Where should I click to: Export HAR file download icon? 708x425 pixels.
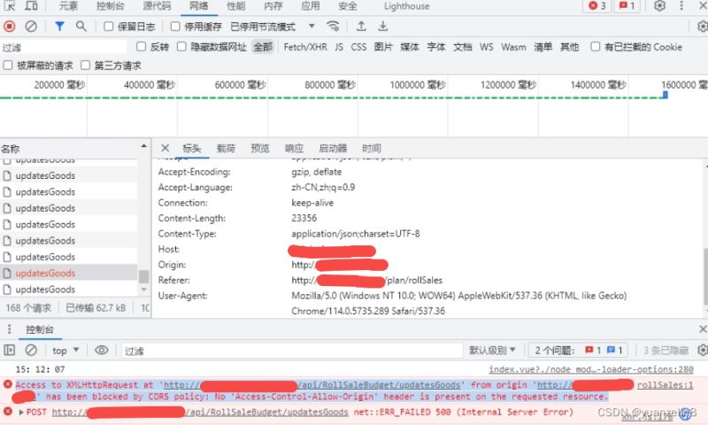coord(383,27)
